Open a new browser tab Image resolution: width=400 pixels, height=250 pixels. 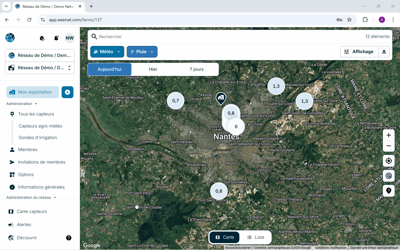(x=91, y=6)
